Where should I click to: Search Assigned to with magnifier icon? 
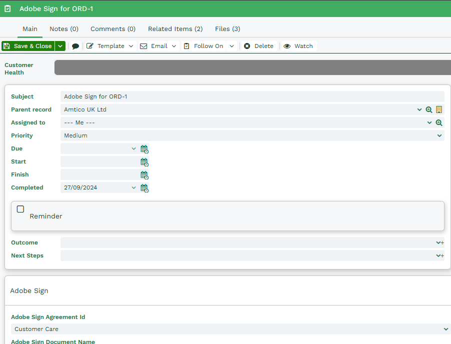[x=439, y=122]
